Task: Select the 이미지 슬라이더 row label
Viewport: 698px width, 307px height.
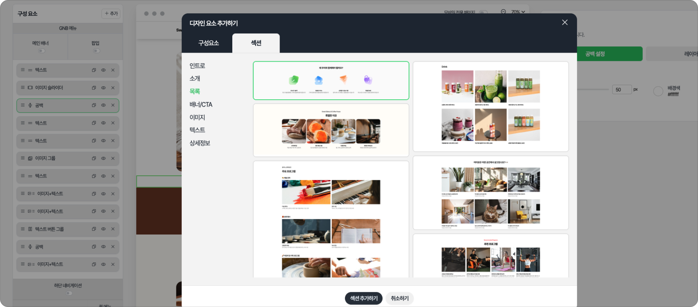Action: [x=49, y=88]
